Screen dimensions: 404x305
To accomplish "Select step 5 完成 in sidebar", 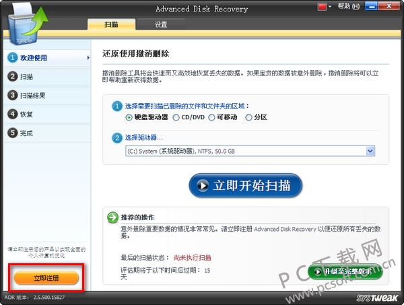I will pyautogui.click(x=47, y=133).
